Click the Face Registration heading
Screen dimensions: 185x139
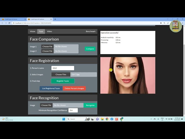click(x=45, y=61)
